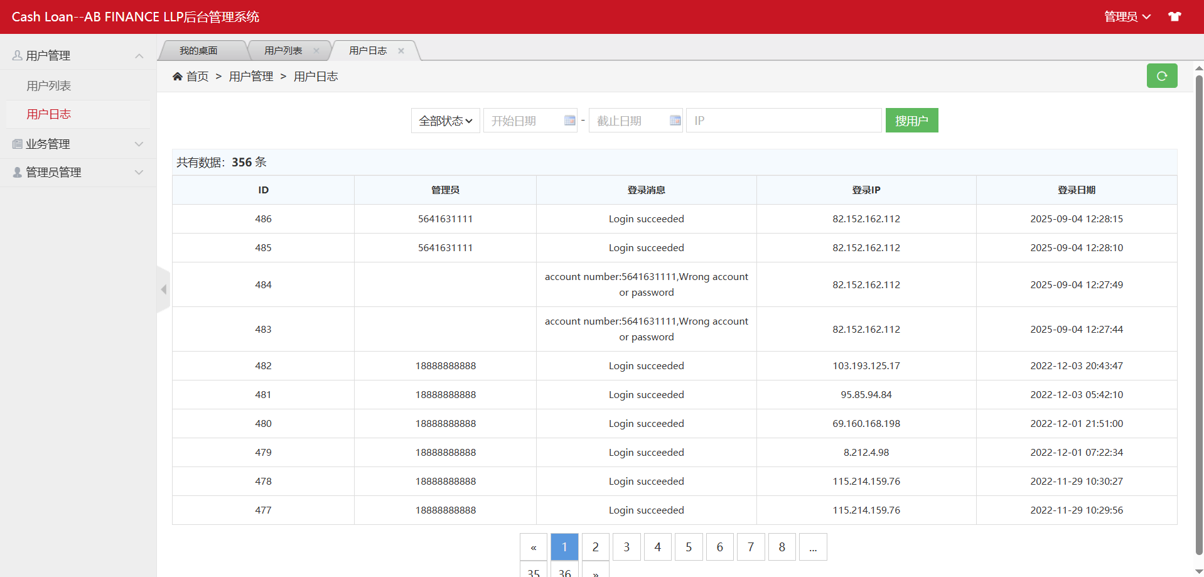The image size is (1204, 577).
Task: Close the 用户列表 tab
Action: tap(316, 51)
